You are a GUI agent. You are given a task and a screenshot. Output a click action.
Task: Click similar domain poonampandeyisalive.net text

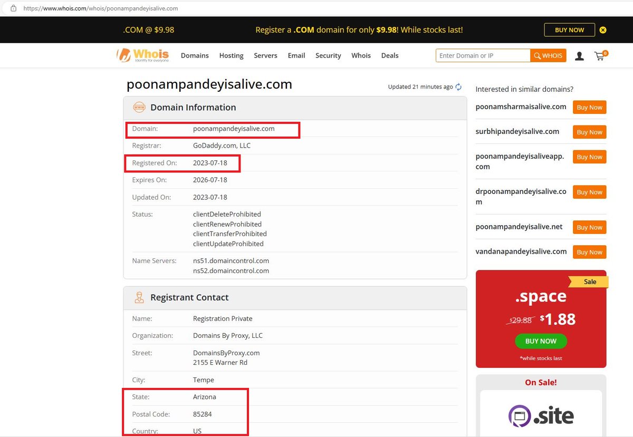pos(519,227)
